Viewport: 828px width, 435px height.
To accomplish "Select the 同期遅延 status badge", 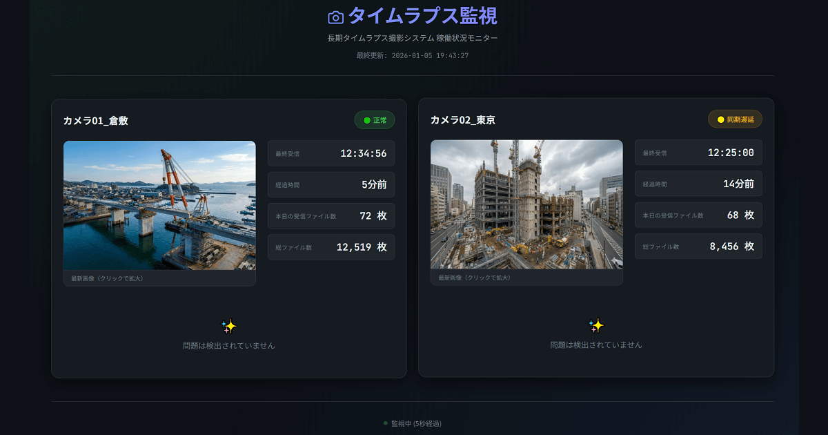I will point(735,119).
